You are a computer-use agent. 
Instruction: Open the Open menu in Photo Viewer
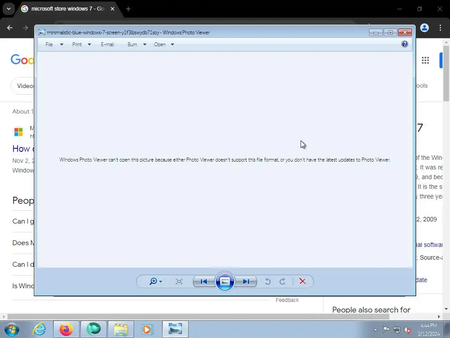[x=160, y=44]
